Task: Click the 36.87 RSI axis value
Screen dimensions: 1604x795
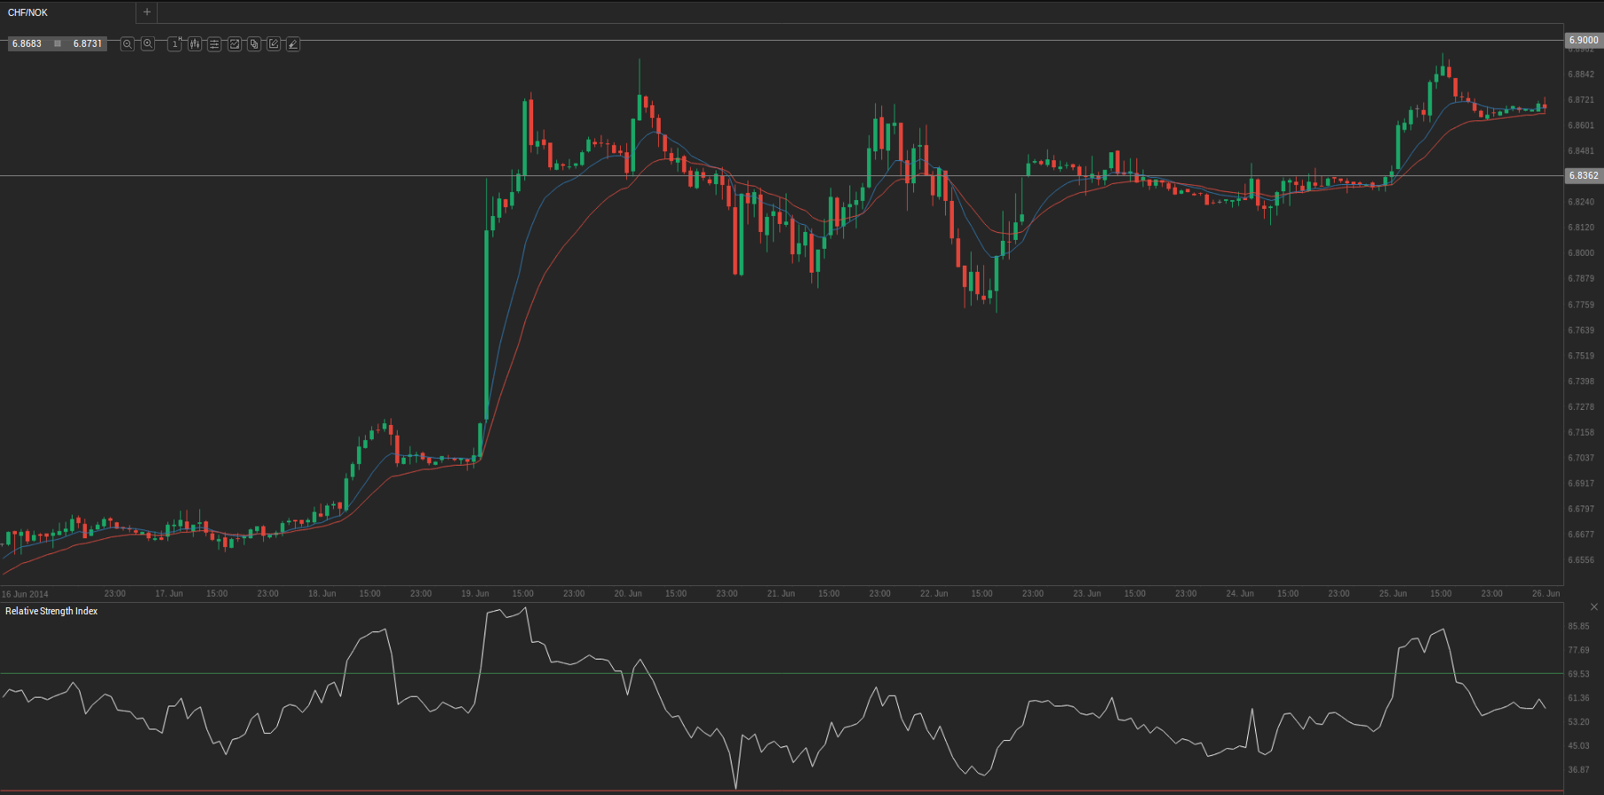Action: 1579,769
